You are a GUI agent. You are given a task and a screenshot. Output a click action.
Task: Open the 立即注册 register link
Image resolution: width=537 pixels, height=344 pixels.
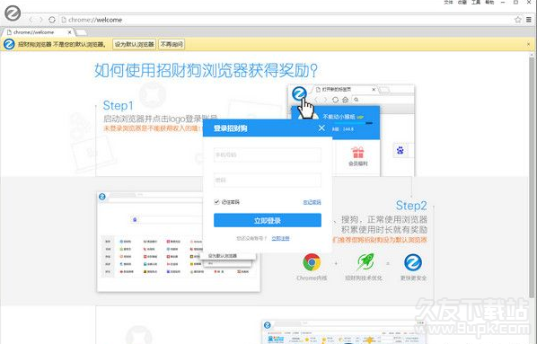280,238
